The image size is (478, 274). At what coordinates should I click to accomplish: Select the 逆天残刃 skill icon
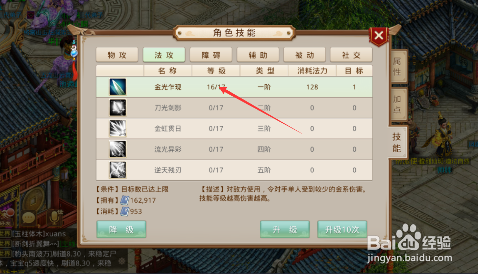tap(118, 170)
